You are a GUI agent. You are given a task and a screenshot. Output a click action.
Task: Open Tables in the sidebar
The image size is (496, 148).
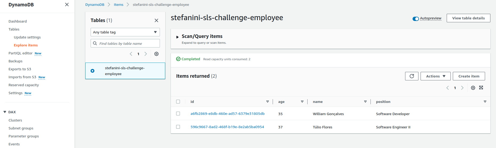[14, 29]
